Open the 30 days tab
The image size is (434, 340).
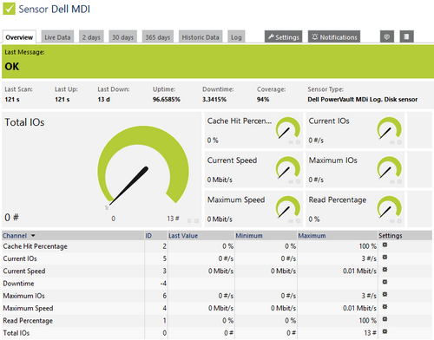click(x=122, y=37)
